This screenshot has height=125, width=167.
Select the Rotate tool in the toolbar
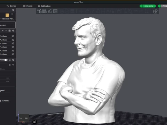pos(87,11)
